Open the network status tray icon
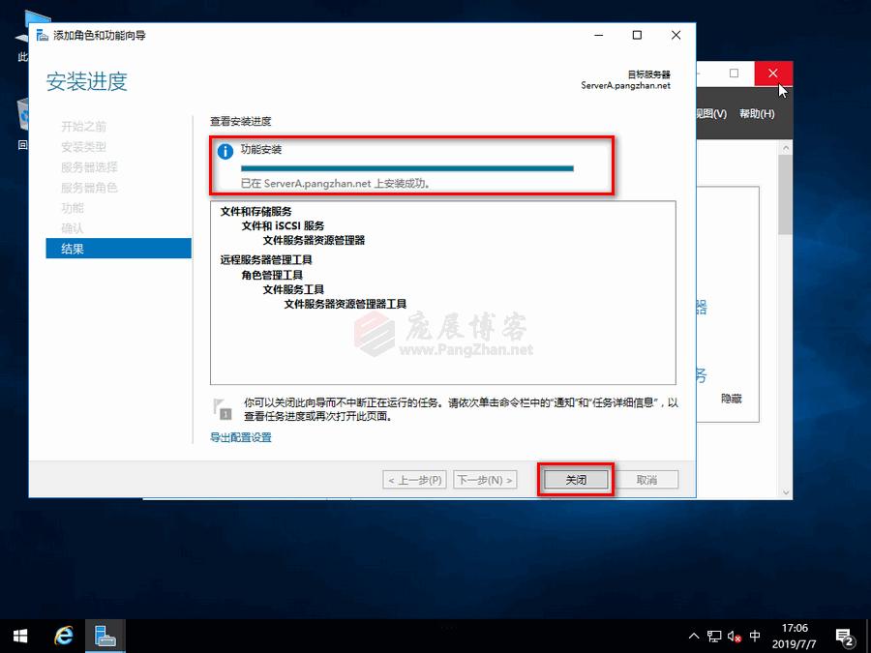The height and width of the screenshot is (653, 871). pyautogui.click(x=713, y=636)
